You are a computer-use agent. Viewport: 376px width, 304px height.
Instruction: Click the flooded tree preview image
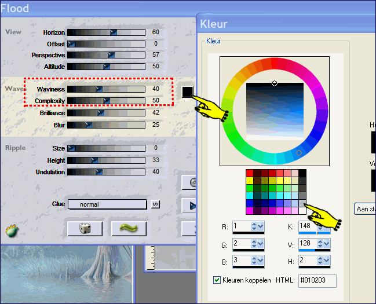66,274
